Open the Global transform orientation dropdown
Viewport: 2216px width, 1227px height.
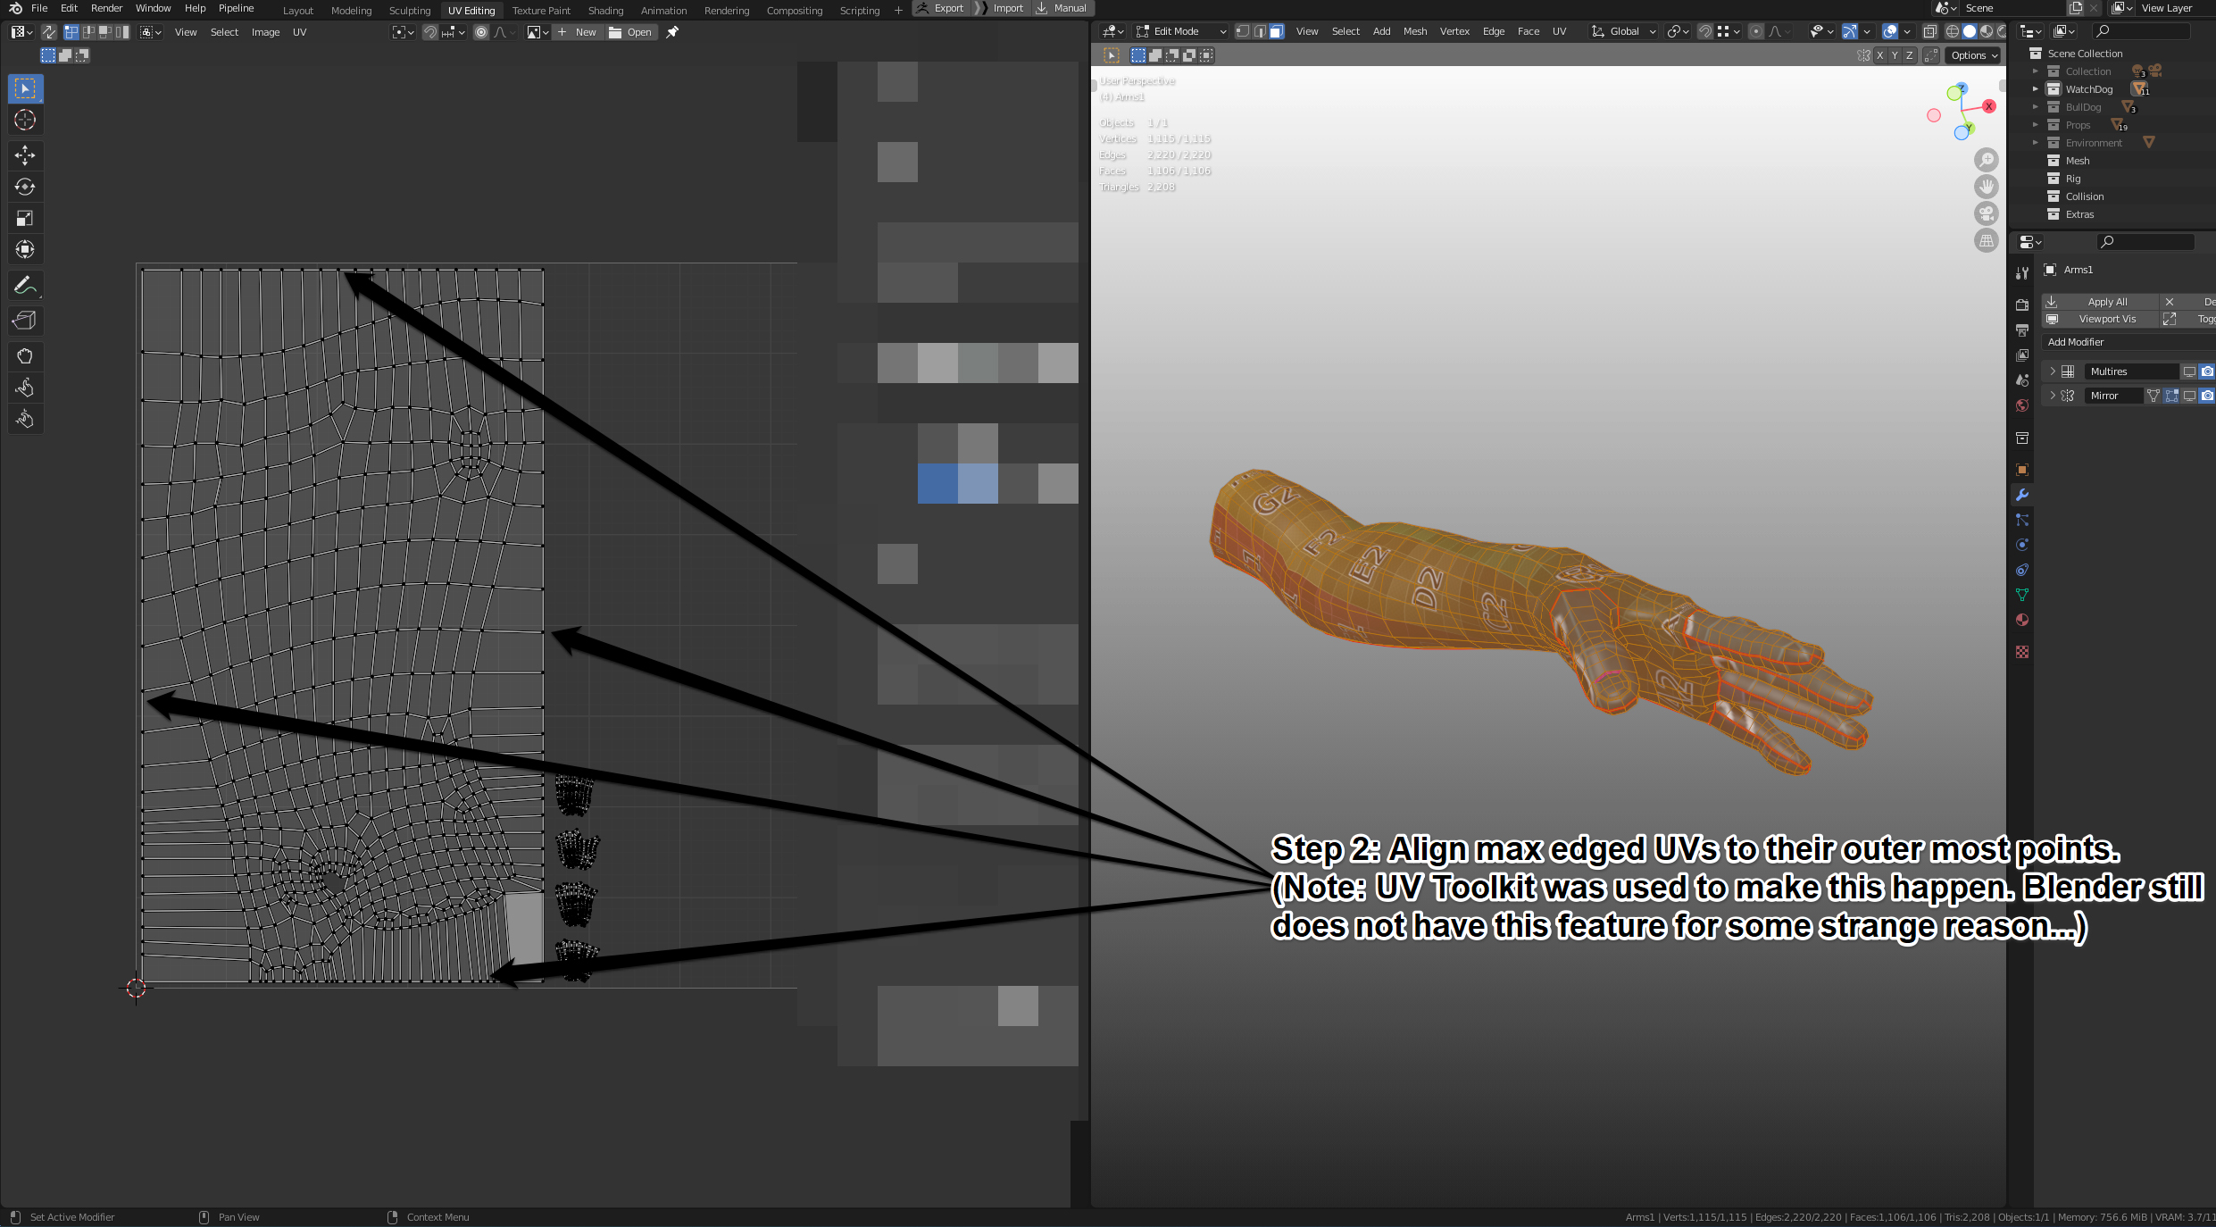[1623, 31]
